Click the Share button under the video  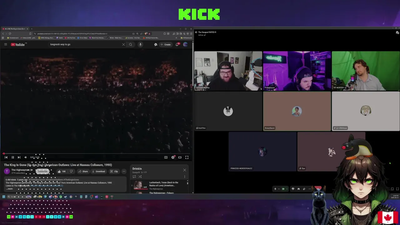click(x=83, y=171)
